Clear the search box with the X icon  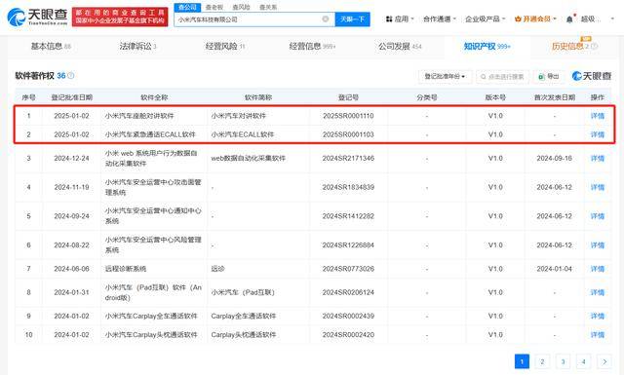[x=326, y=19]
